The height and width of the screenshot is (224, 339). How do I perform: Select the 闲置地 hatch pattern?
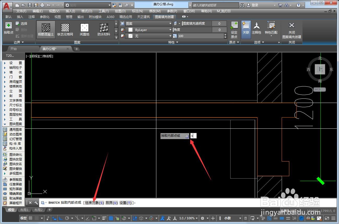point(85,30)
